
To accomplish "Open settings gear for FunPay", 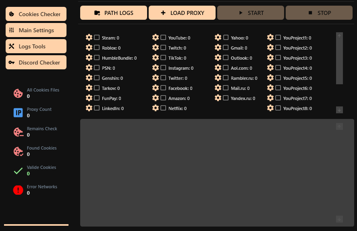I will point(89,98).
